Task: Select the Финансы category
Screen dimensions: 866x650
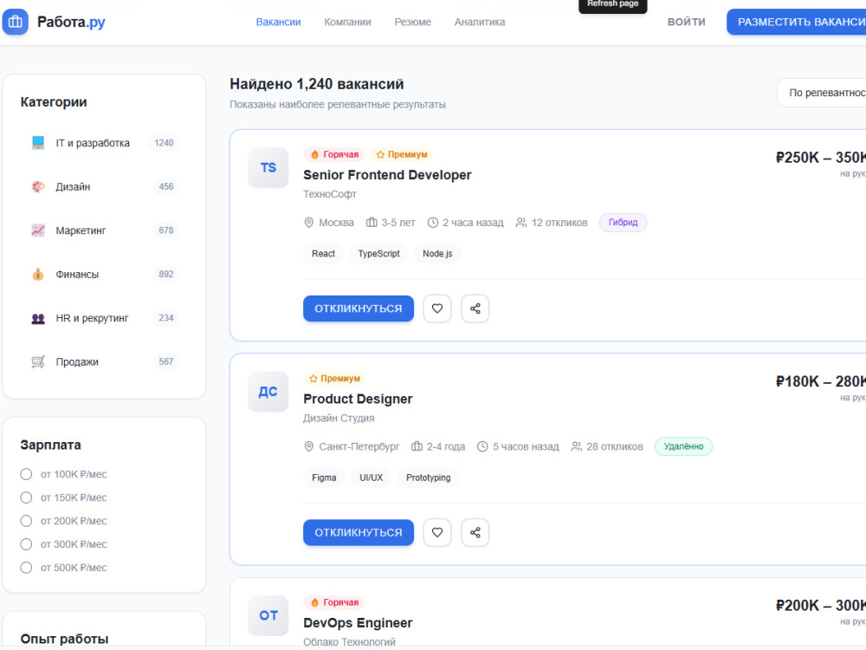Action: pyautogui.click(x=105, y=274)
